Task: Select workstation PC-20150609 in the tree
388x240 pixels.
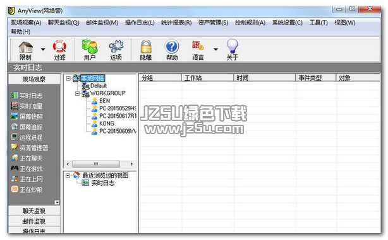Action: click(118, 131)
